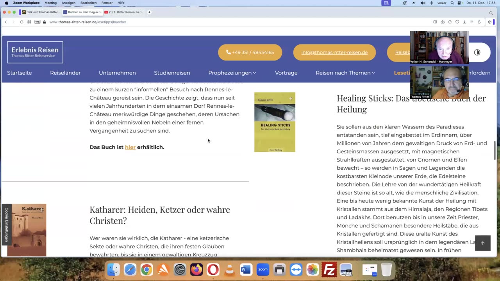Take a snapshot with the camera icon
Screen dimensions: 500x281
point(443,22)
